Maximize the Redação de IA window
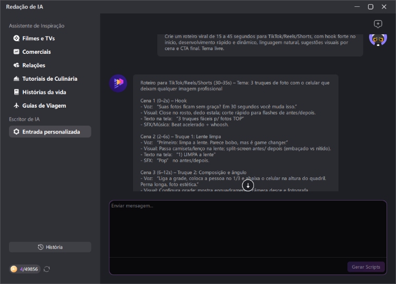This screenshot has height=284, width=396. pos(371,7)
